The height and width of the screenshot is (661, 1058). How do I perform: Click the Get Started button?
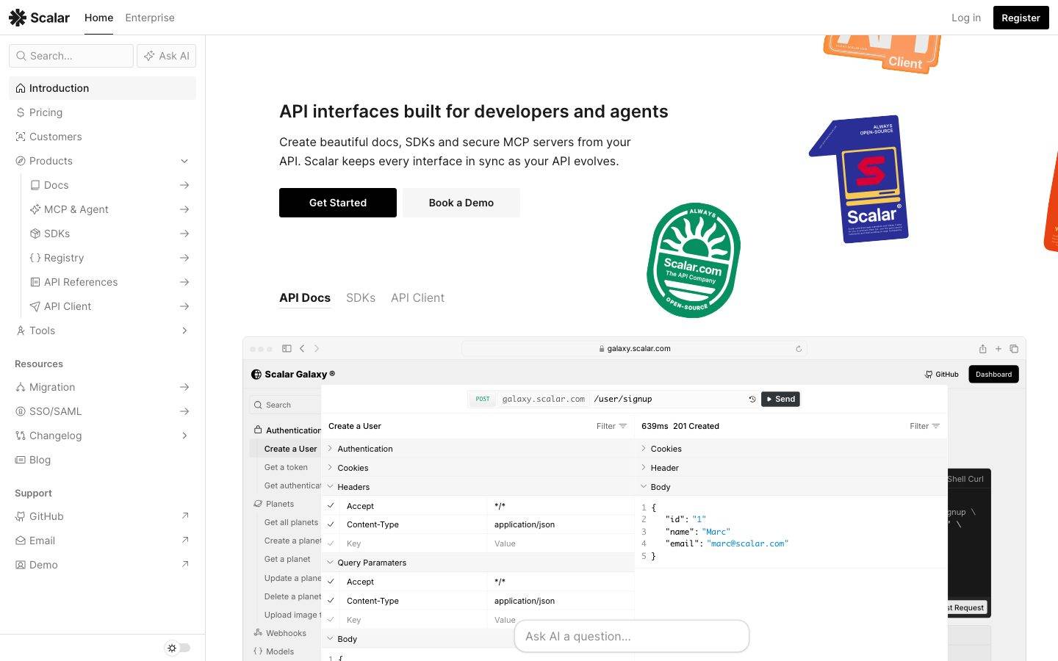(338, 203)
